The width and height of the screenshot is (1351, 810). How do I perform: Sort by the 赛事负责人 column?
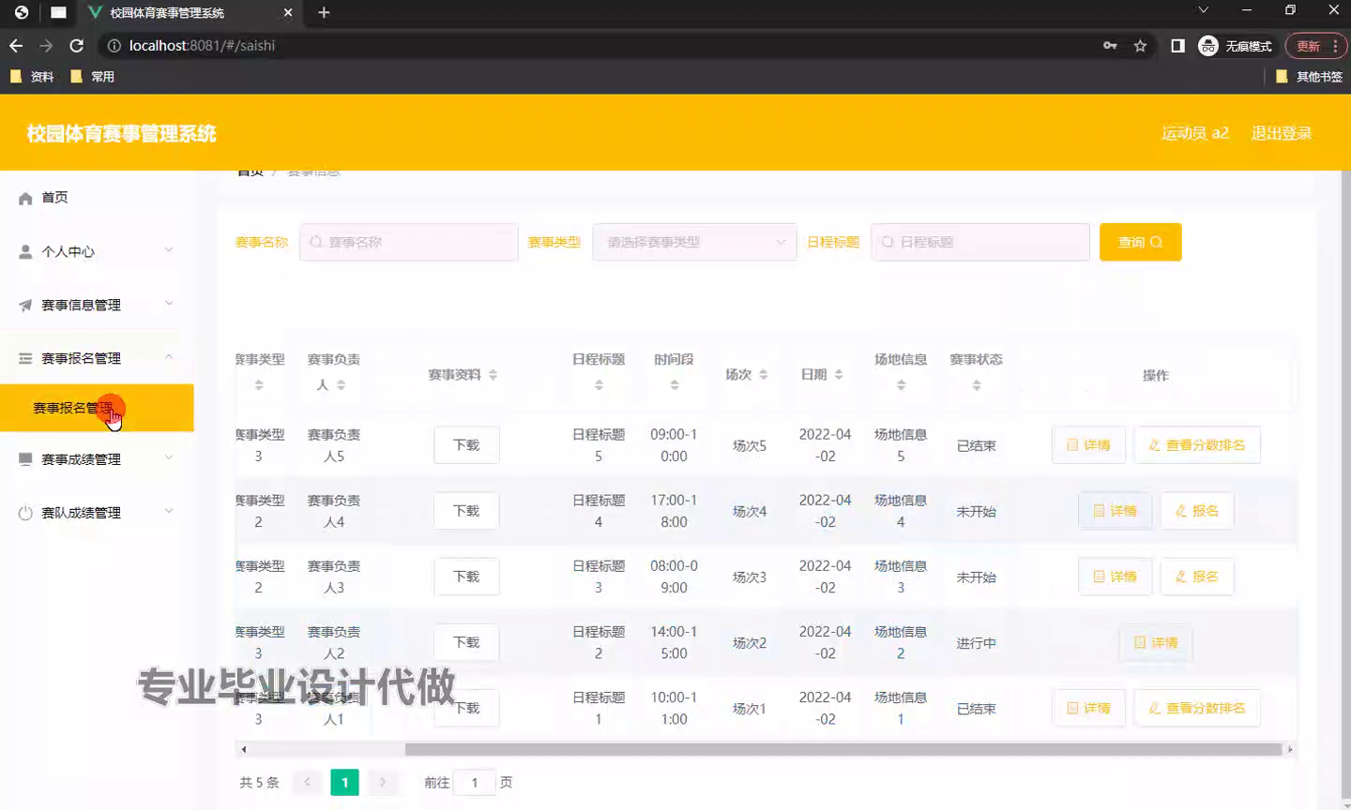[341, 384]
